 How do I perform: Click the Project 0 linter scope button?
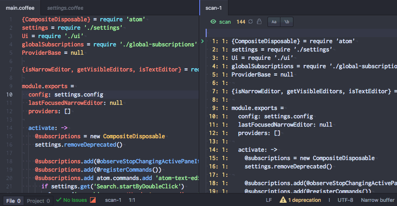click(x=39, y=201)
